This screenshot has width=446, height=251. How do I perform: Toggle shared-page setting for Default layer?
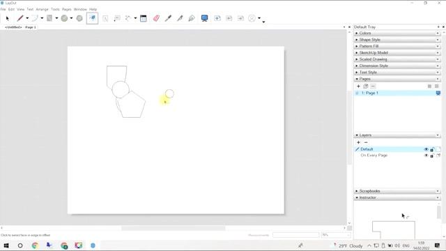point(438,149)
